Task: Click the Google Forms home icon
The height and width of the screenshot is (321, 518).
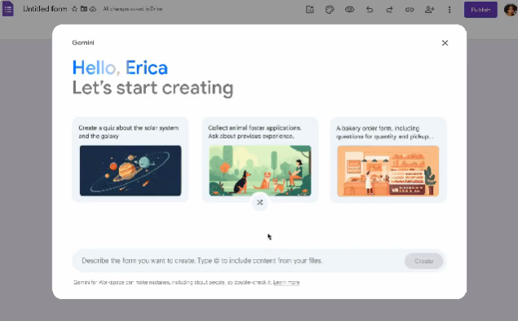Action: (x=8, y=9)
